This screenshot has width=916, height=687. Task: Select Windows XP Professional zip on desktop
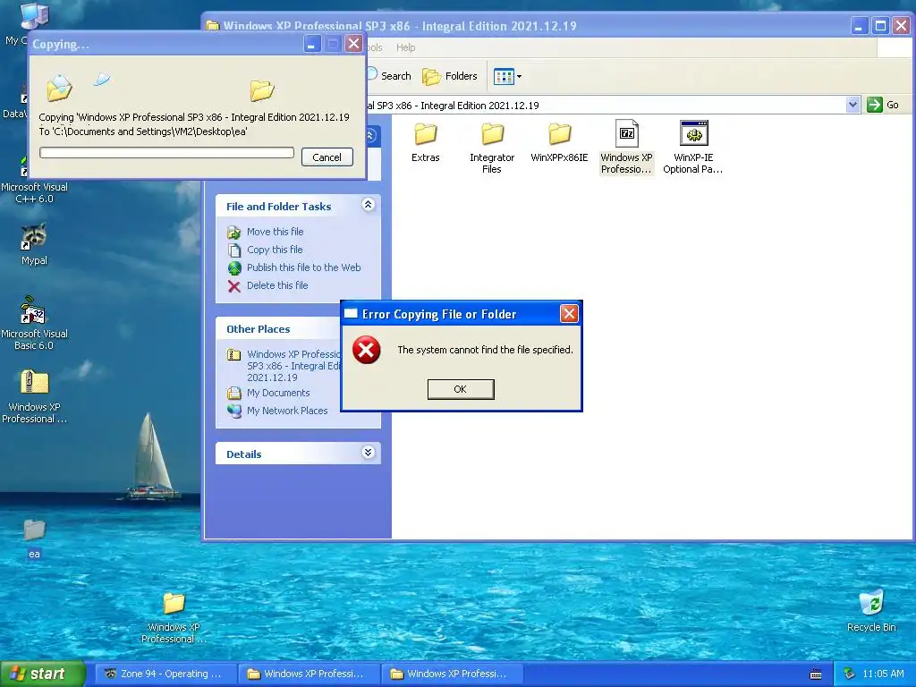[34, 397]
